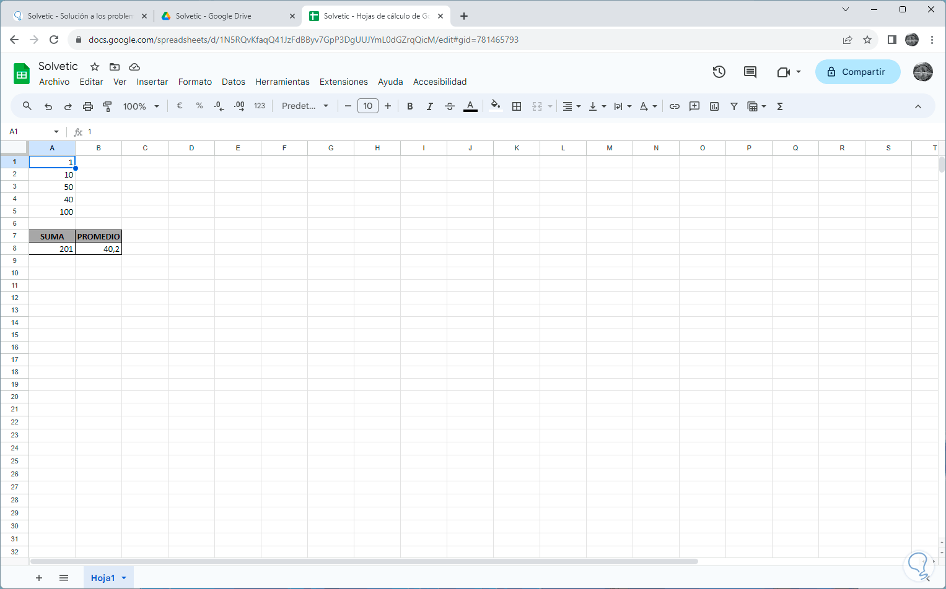Undo the last action

pyautogui.click(x=48, y=106)
